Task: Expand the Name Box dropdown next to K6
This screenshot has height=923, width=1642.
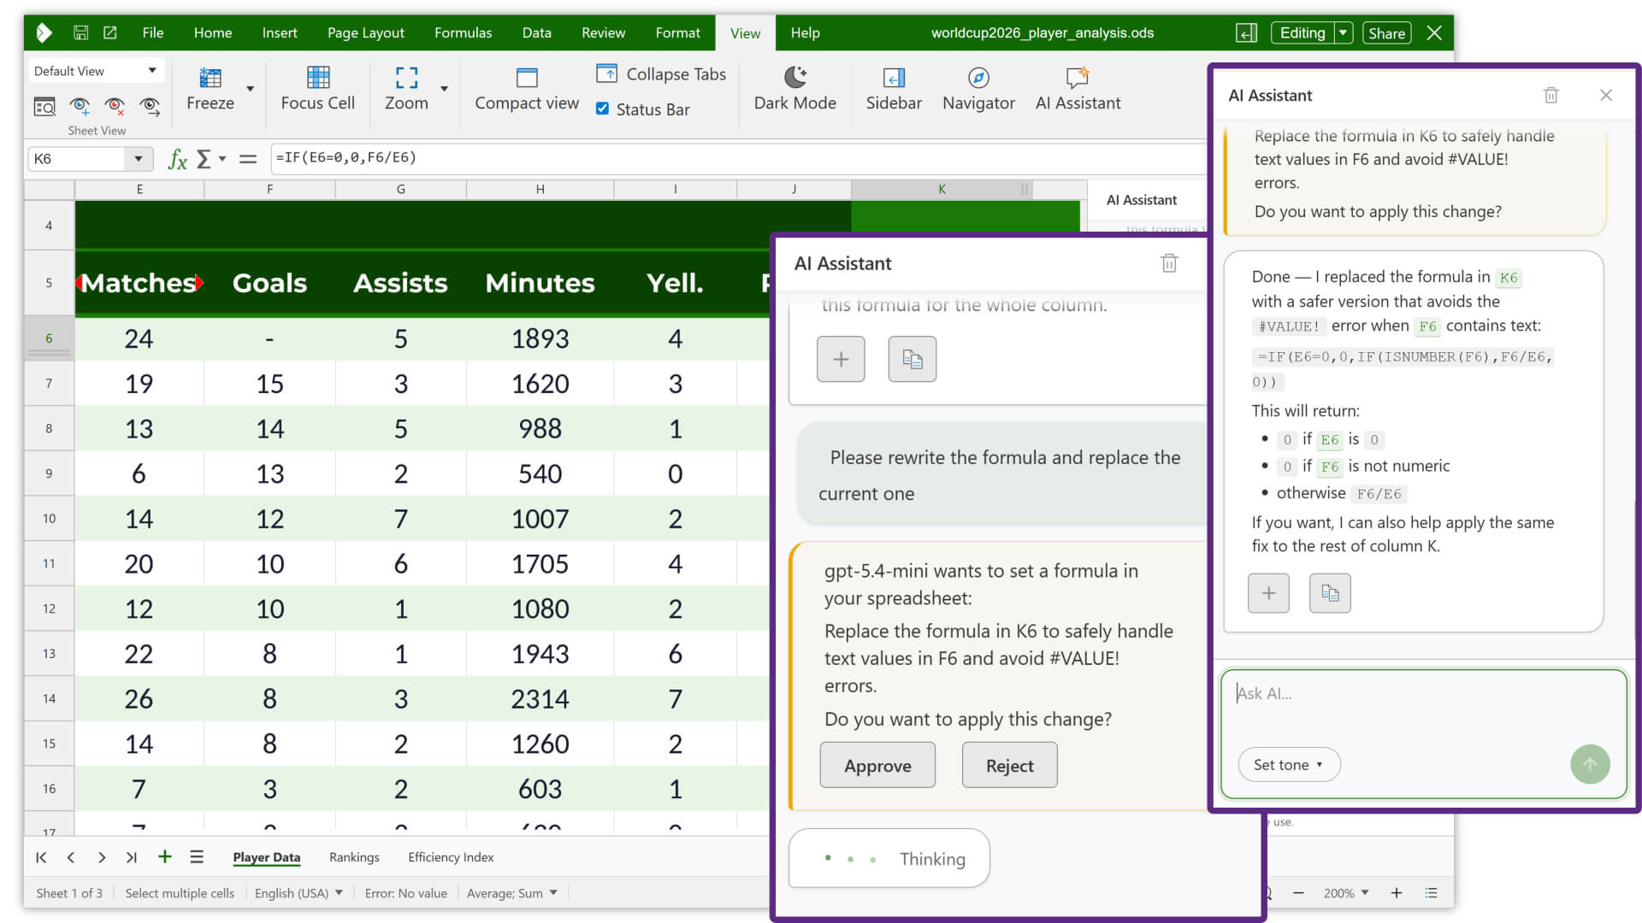Action: click(138, 158)
